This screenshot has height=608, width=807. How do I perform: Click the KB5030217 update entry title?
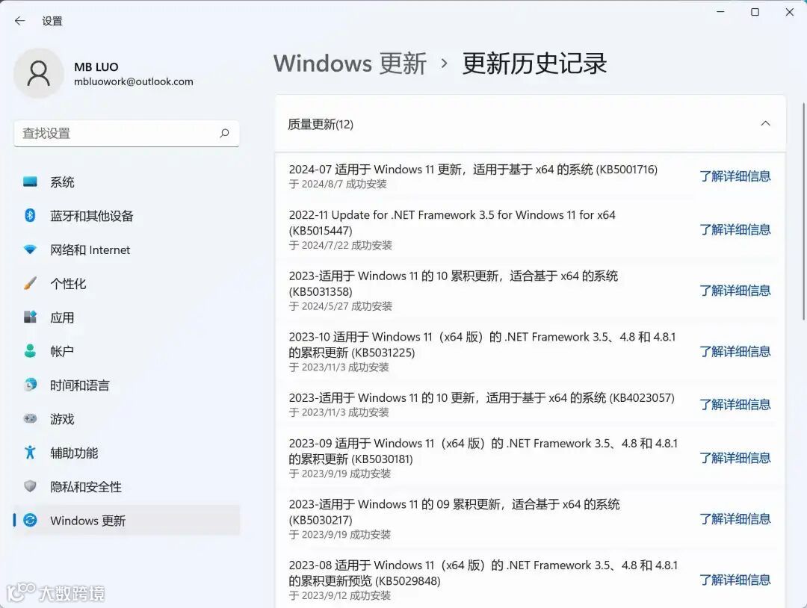coord(454,512)
